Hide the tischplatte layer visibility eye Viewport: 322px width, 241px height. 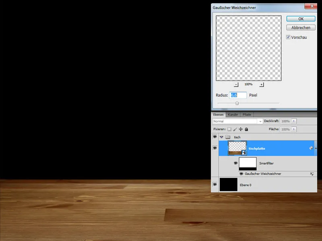pos(215,148)
